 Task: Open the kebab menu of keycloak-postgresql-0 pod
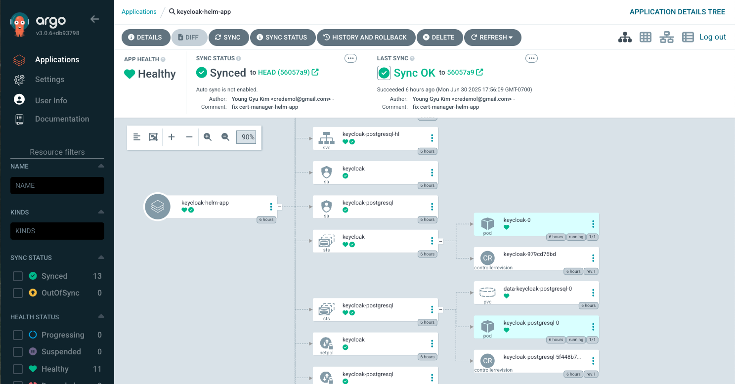(593, 327)
